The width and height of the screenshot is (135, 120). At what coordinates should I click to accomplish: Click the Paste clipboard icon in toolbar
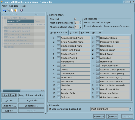(16, 10)
